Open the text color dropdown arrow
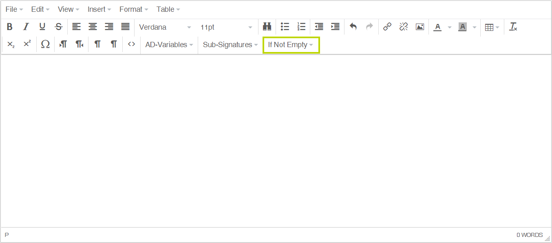 (x=450, y=27)
